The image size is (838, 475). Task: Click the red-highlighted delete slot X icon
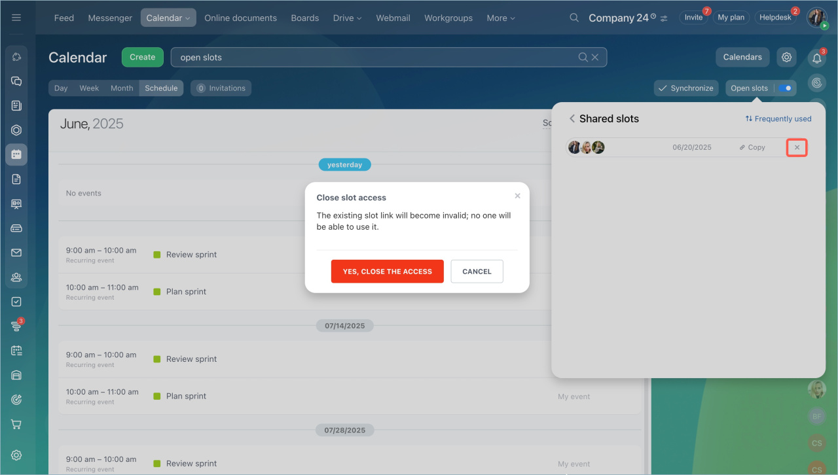(x=797, y=148)
